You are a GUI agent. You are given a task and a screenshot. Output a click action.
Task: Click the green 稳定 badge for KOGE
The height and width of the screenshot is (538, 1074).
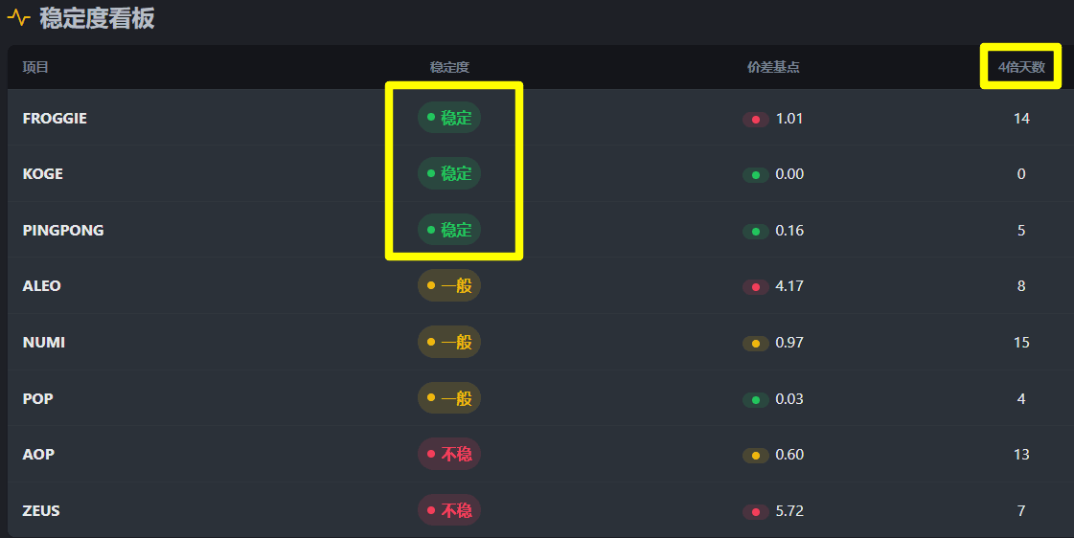[449, 173]
